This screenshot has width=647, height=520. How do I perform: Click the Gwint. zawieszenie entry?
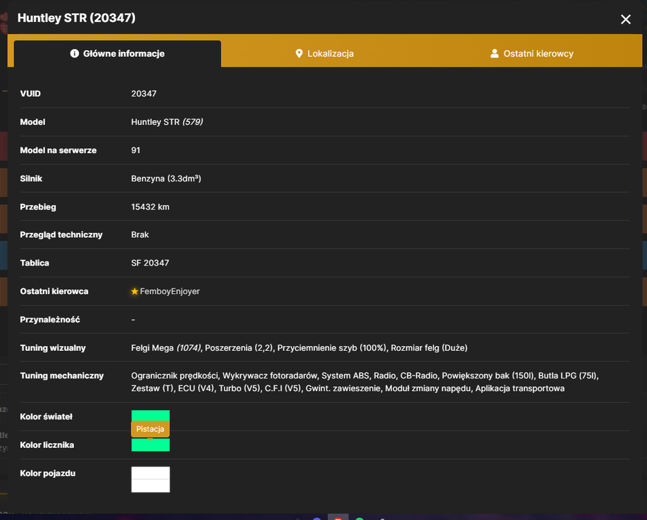(x=342, y=388)
